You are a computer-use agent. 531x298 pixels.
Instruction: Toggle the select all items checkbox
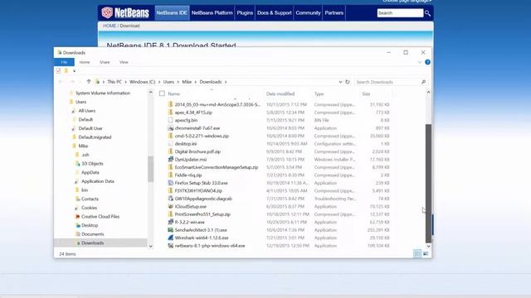[163, 94]
